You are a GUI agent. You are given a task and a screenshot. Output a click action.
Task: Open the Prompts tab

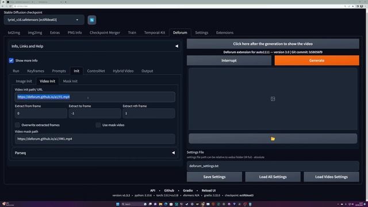pos(59,71)
